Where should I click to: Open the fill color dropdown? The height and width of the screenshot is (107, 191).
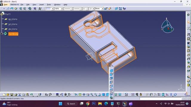click(53, 9)
